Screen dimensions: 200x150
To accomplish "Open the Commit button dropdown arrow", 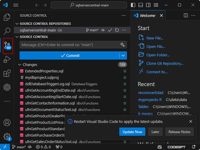I will (123, 55).
